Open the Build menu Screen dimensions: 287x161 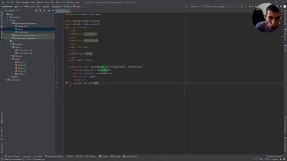click(x=47, y=2)
